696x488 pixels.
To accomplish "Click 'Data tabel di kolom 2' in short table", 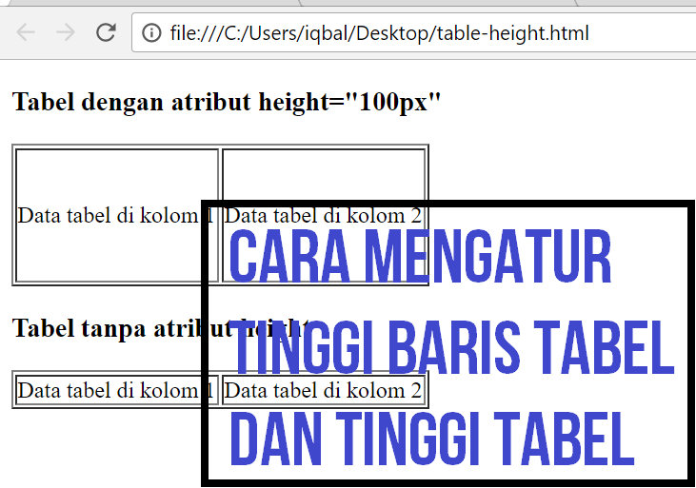I will tap(323, 390).
